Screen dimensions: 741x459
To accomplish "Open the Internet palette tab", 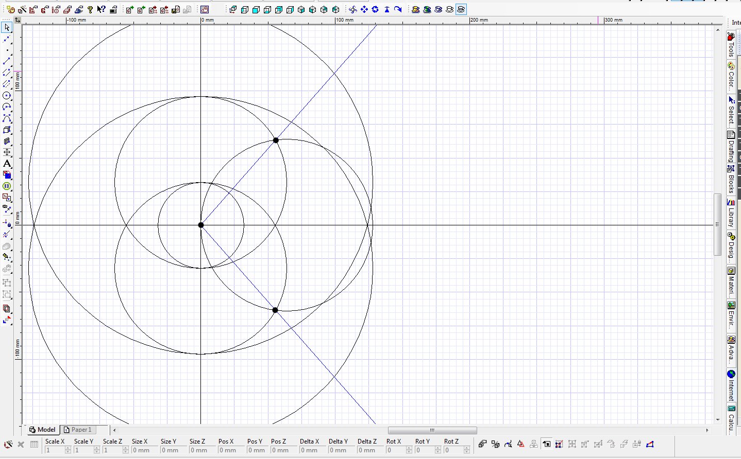I will point(731,385).
